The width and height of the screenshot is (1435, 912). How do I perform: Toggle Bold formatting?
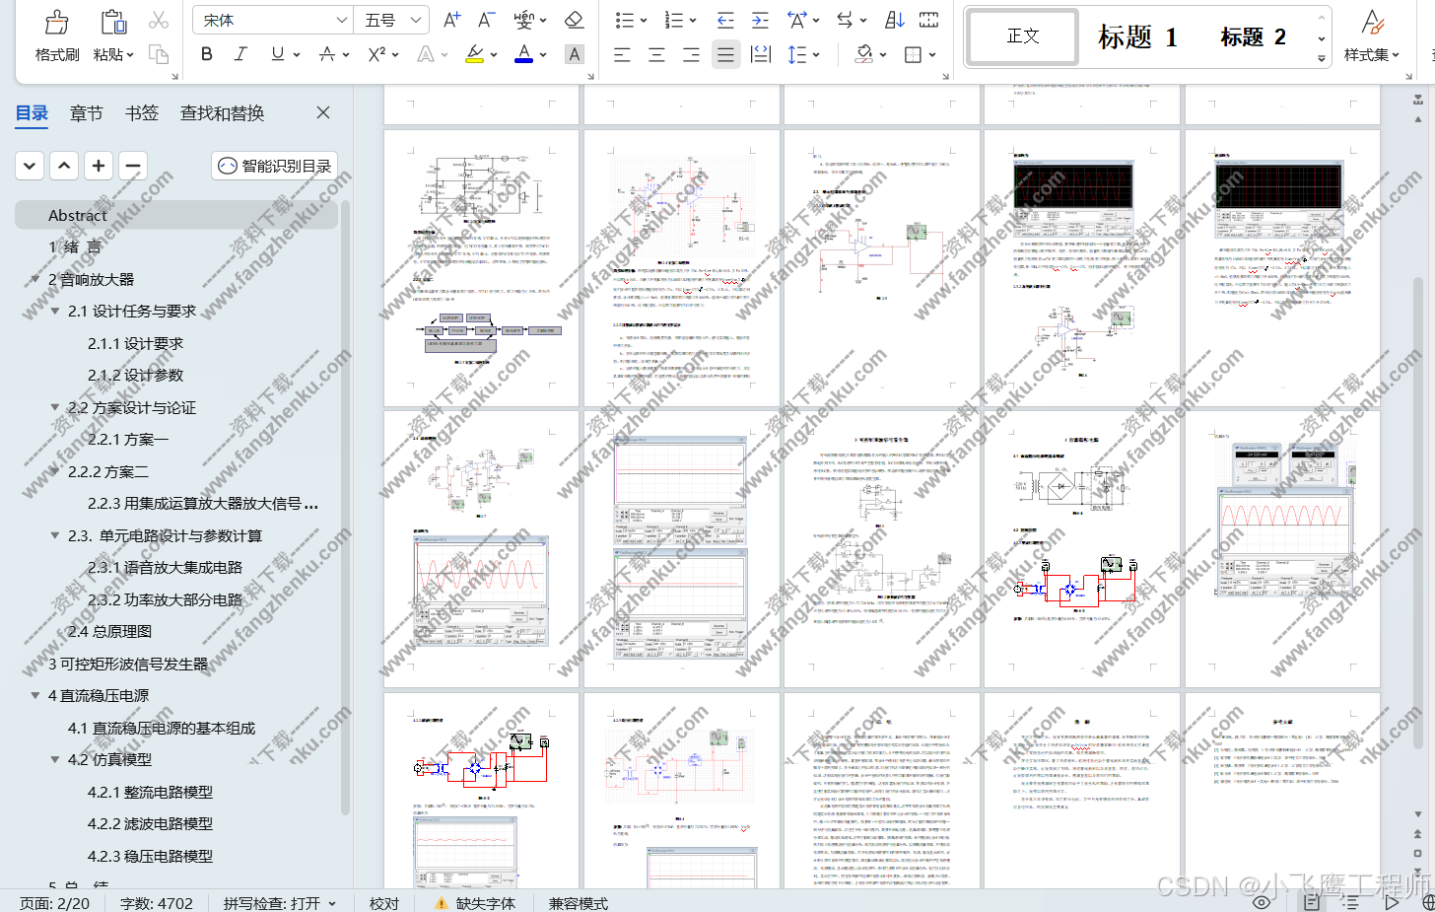[206, 54]
